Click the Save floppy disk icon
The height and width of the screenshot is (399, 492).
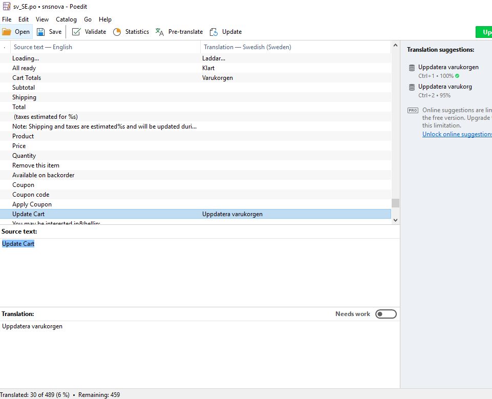tap(41, 32)
